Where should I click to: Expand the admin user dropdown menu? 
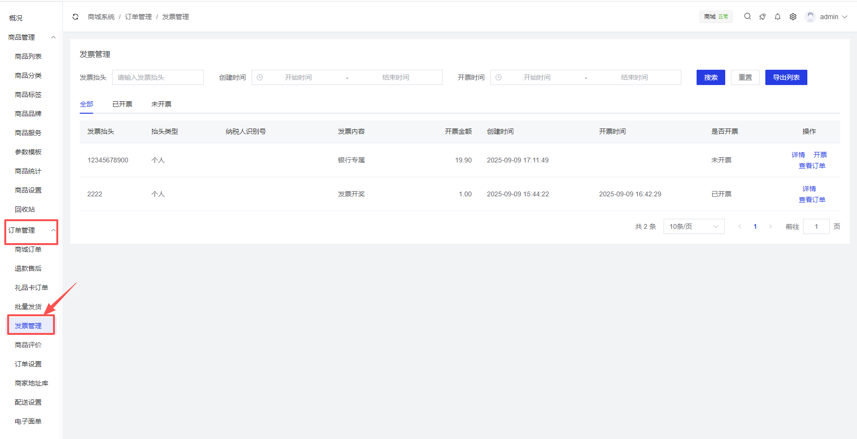[844, 17]
